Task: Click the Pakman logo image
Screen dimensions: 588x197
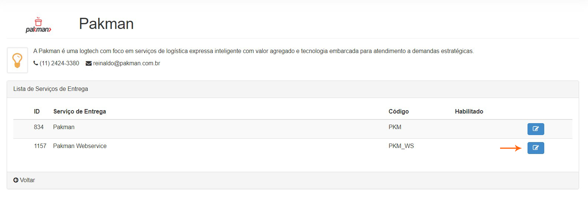Action: point(38,25)
